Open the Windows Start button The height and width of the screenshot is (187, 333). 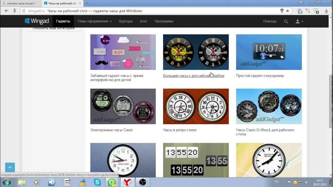(x=6, y=182)
